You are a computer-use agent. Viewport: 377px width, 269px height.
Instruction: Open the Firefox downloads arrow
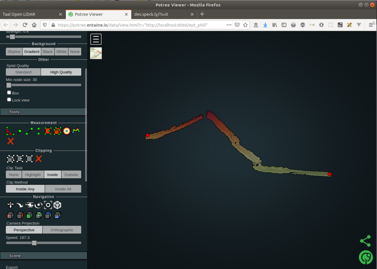[x=265, y=25]
